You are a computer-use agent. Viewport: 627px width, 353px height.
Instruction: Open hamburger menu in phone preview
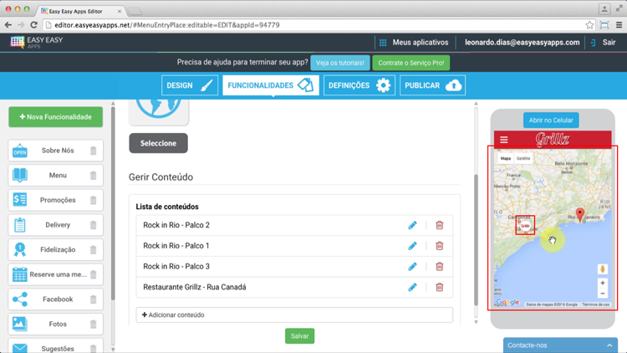[x=503, y=140]
